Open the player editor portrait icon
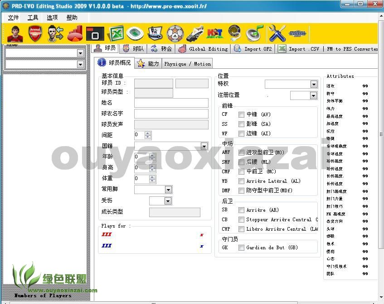This screenshot has width=384, height=304. (15, 33)
